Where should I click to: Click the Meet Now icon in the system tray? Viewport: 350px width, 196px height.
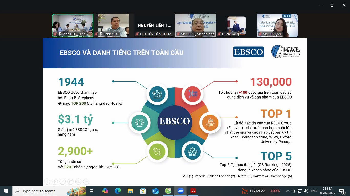294,191
